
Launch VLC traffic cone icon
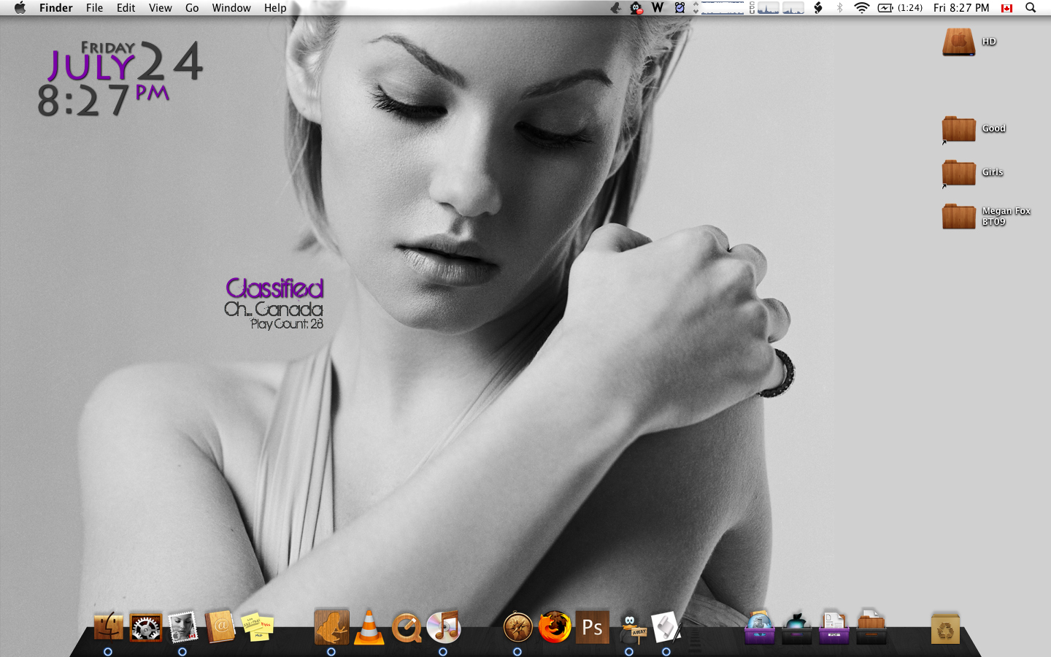click(369, 627)
